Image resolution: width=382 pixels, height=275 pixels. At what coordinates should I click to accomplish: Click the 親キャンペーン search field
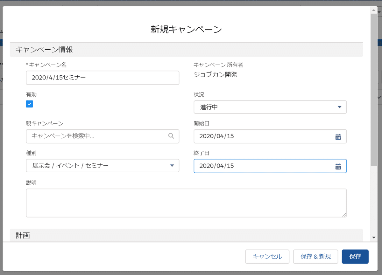tap(95, 136)
